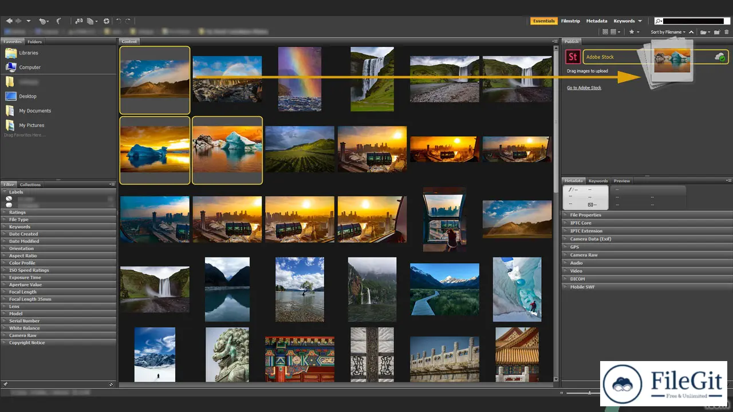Image resolution: width=733 pixels, height=412 pixels.
Task: Select the stone lion statue thumbnail
Action: coord(227,354)
